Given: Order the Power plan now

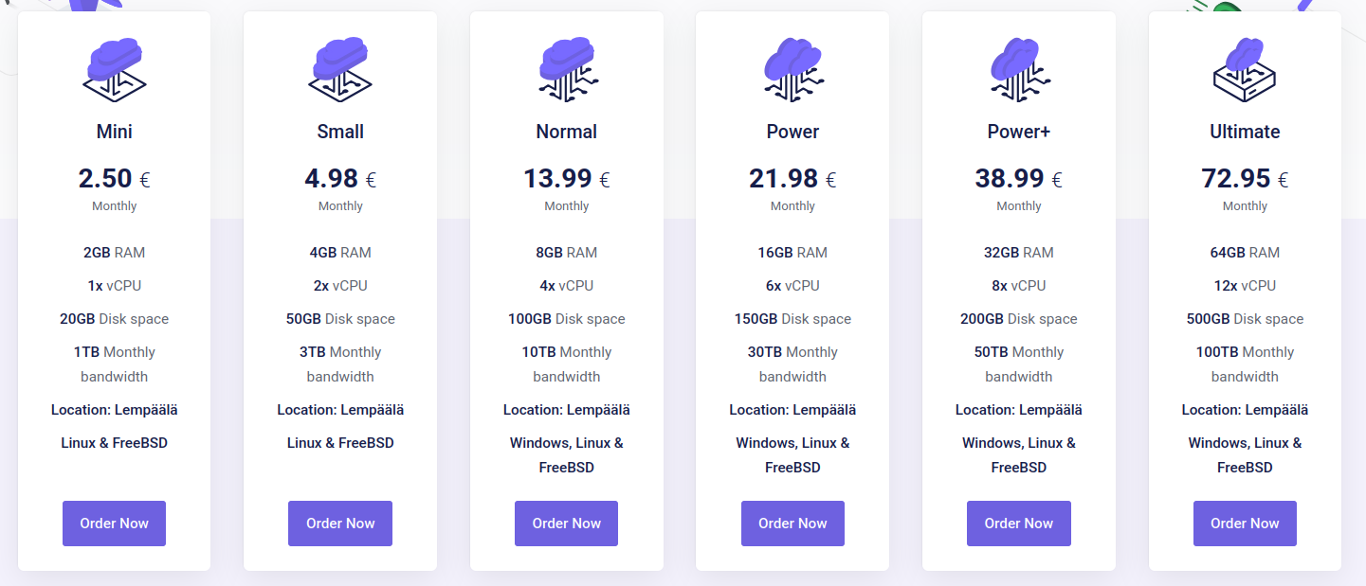Looking at the screenshot, I should coord(792,524).
